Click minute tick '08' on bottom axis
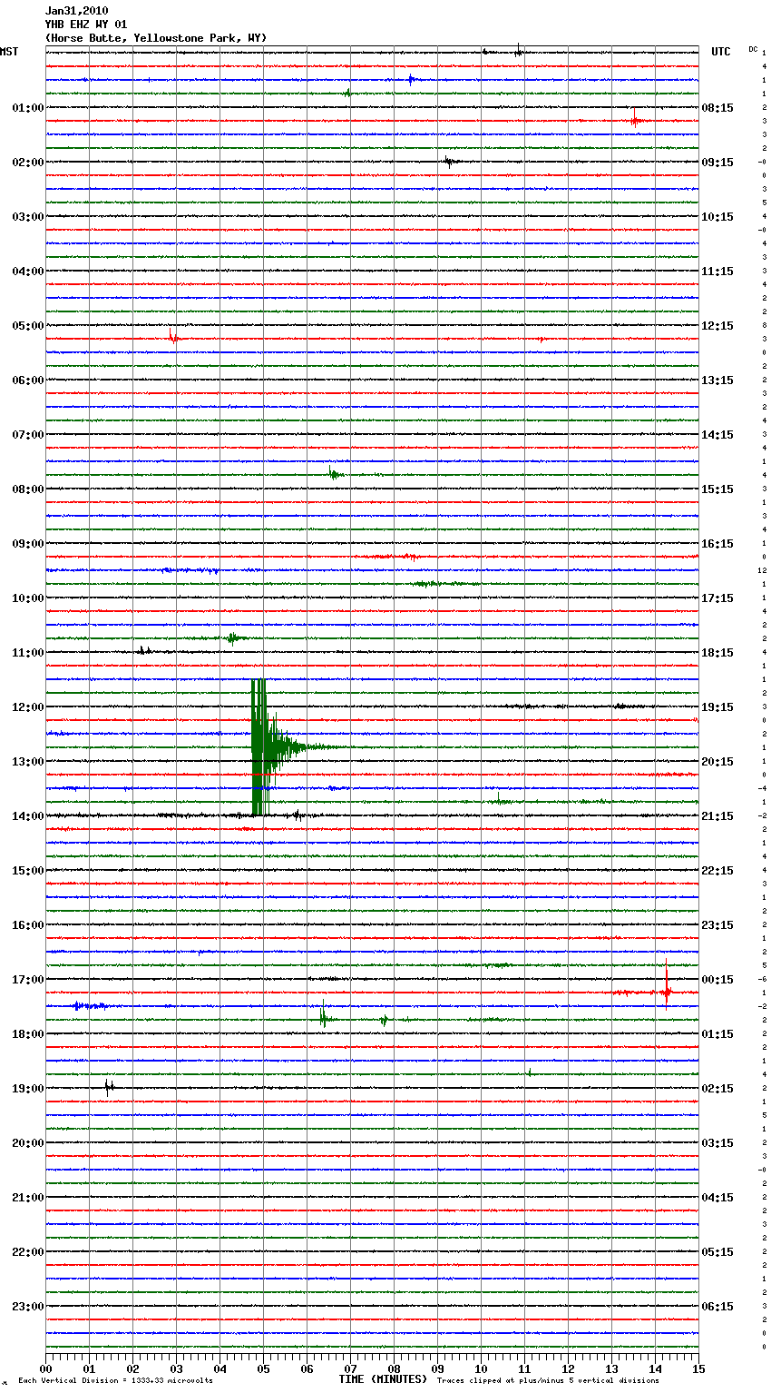Screen dimensions: 771x1393 (394, 1368)
